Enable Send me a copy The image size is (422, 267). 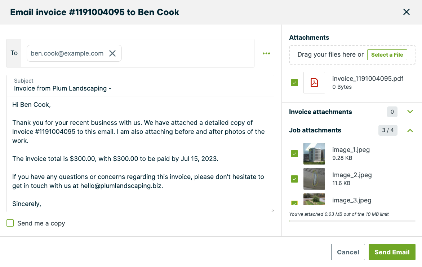10,223
